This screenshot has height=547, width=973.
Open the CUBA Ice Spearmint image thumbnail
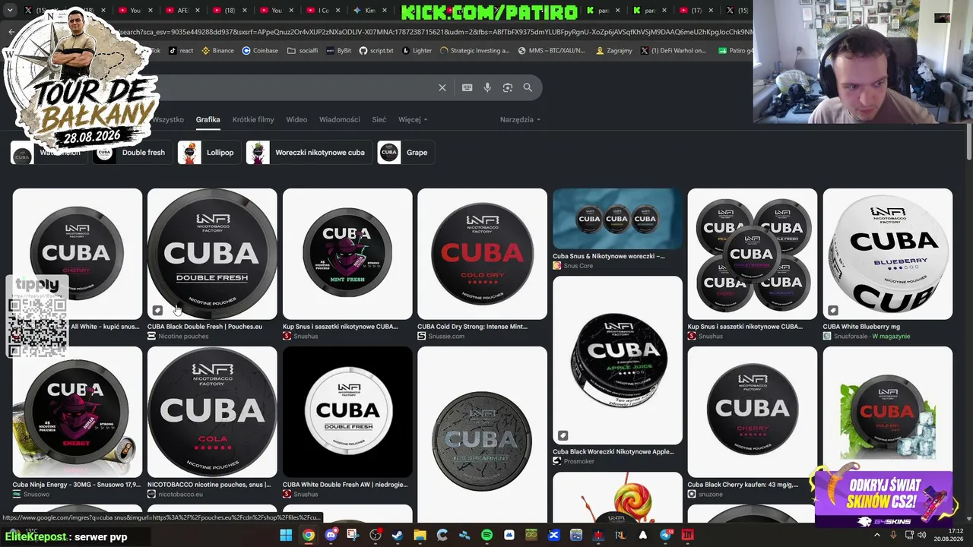coord(482,435)
